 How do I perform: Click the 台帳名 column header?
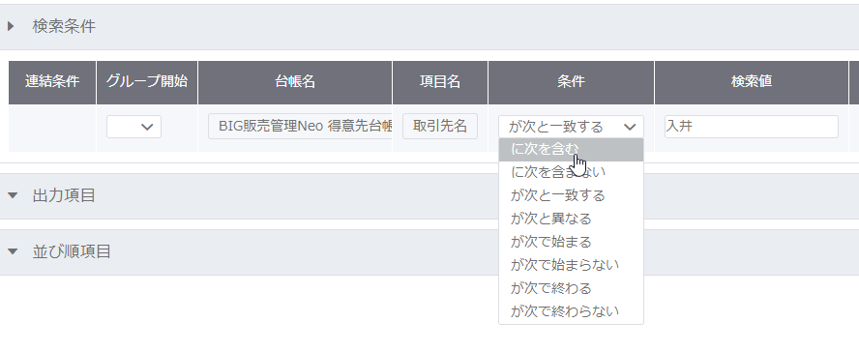(295, 82)
